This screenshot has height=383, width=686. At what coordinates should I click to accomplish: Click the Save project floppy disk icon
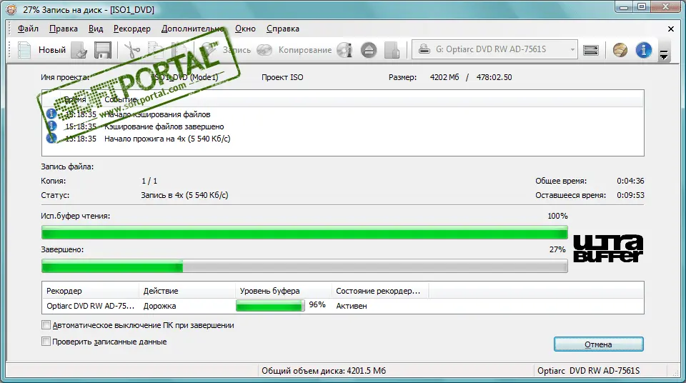point(103,50)
